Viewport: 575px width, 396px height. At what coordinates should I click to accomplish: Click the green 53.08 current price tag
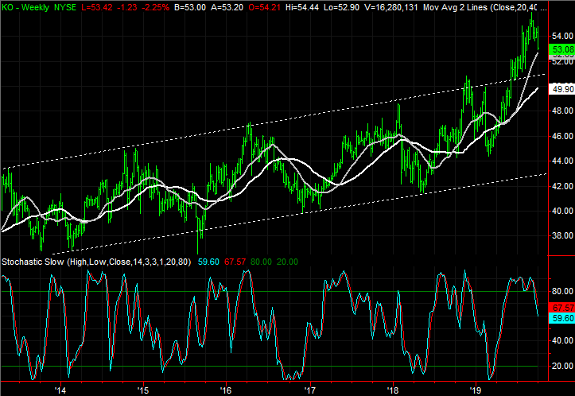click(x=561, y=49)
